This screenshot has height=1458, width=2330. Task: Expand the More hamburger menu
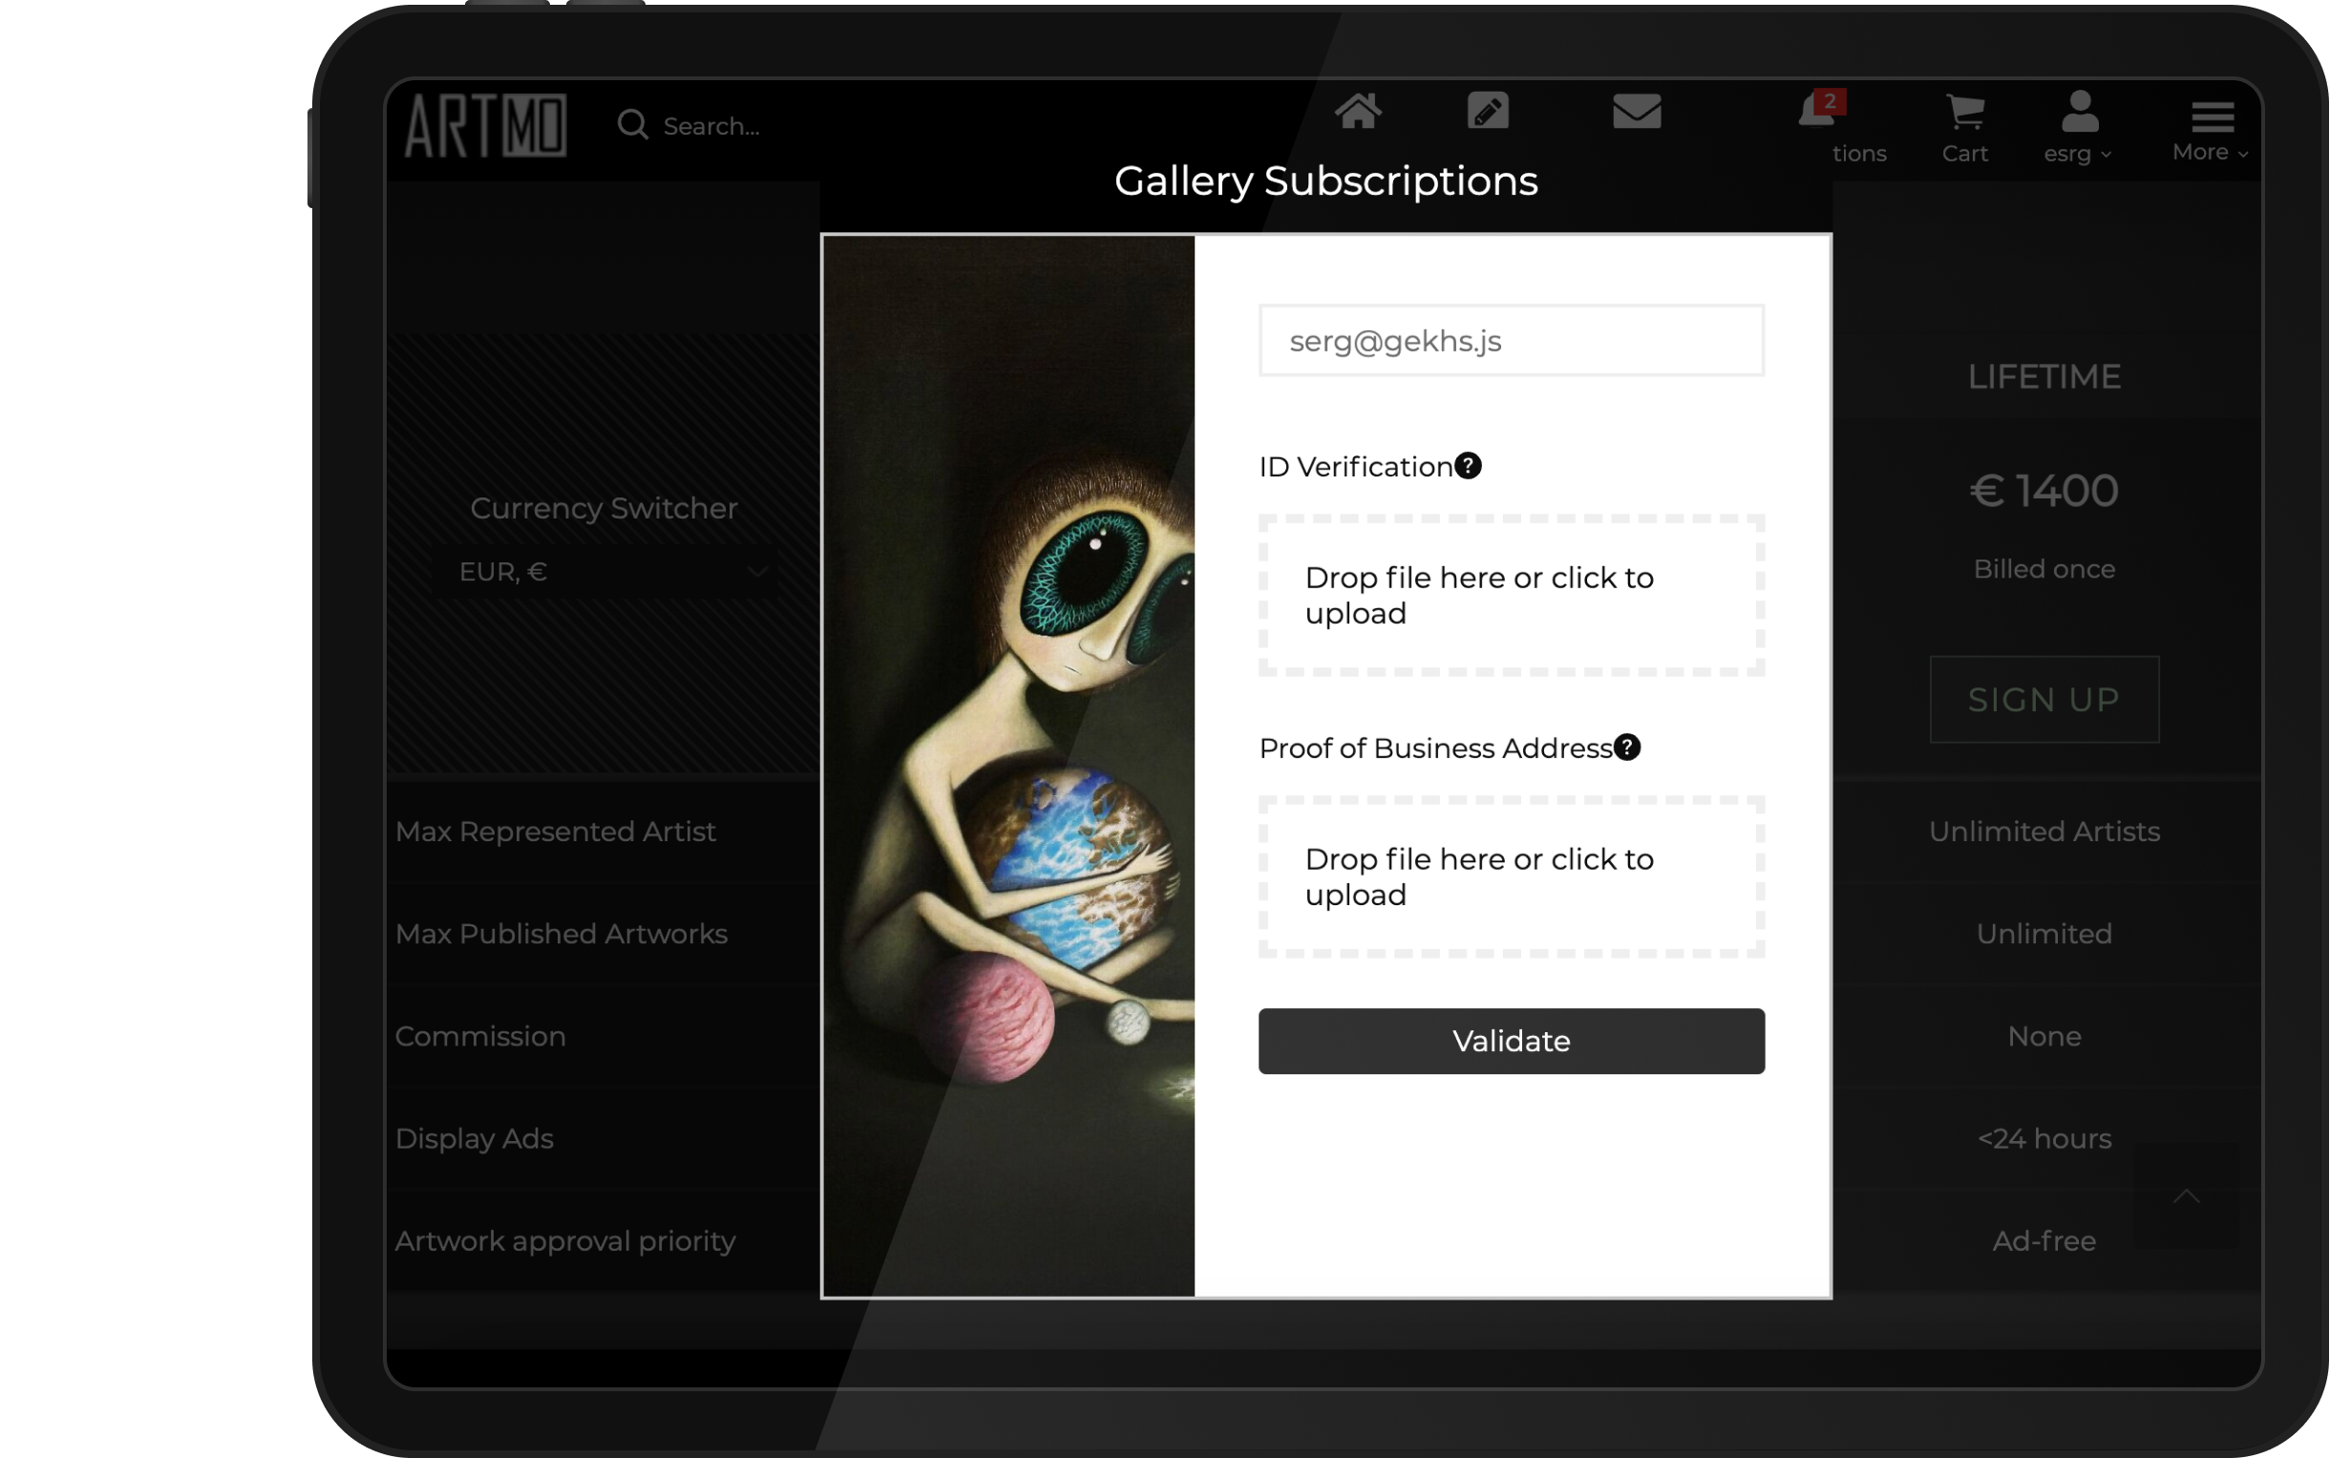tap(2212, 130)
